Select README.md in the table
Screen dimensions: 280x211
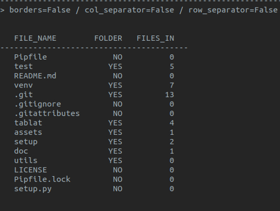click(35, 76)
